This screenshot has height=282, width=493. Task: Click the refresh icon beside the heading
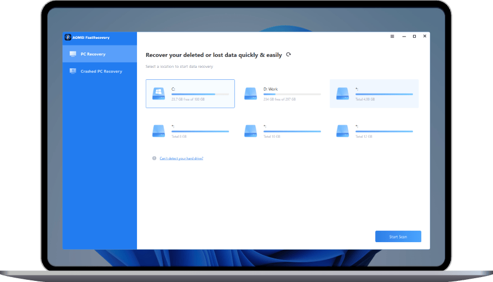[289, 55]
